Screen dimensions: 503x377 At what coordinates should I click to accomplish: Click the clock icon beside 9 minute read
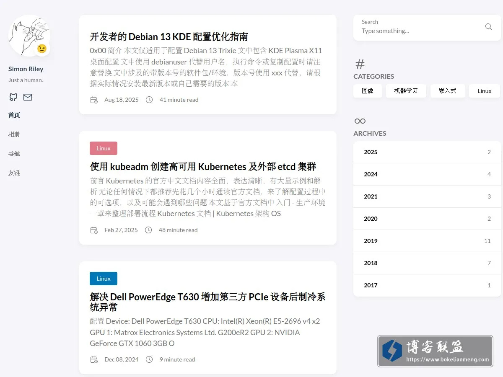[x=149, y=359]
